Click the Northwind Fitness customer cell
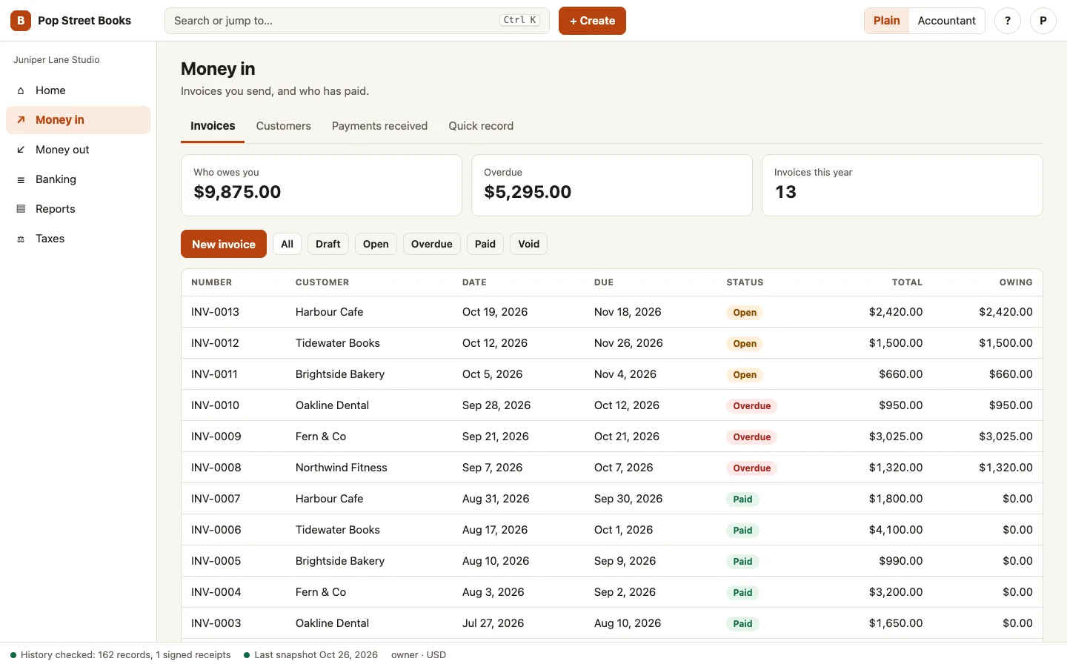This screenshot has width=1067, height=667. pyautogui.click(x=342, y=468)
